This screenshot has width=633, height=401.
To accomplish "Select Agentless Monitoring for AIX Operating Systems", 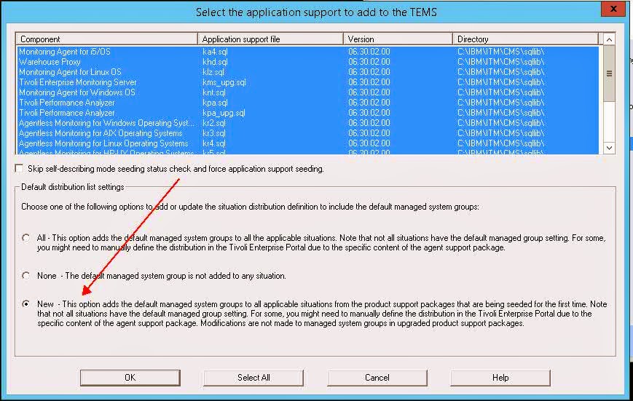I will tap(307, 133).
